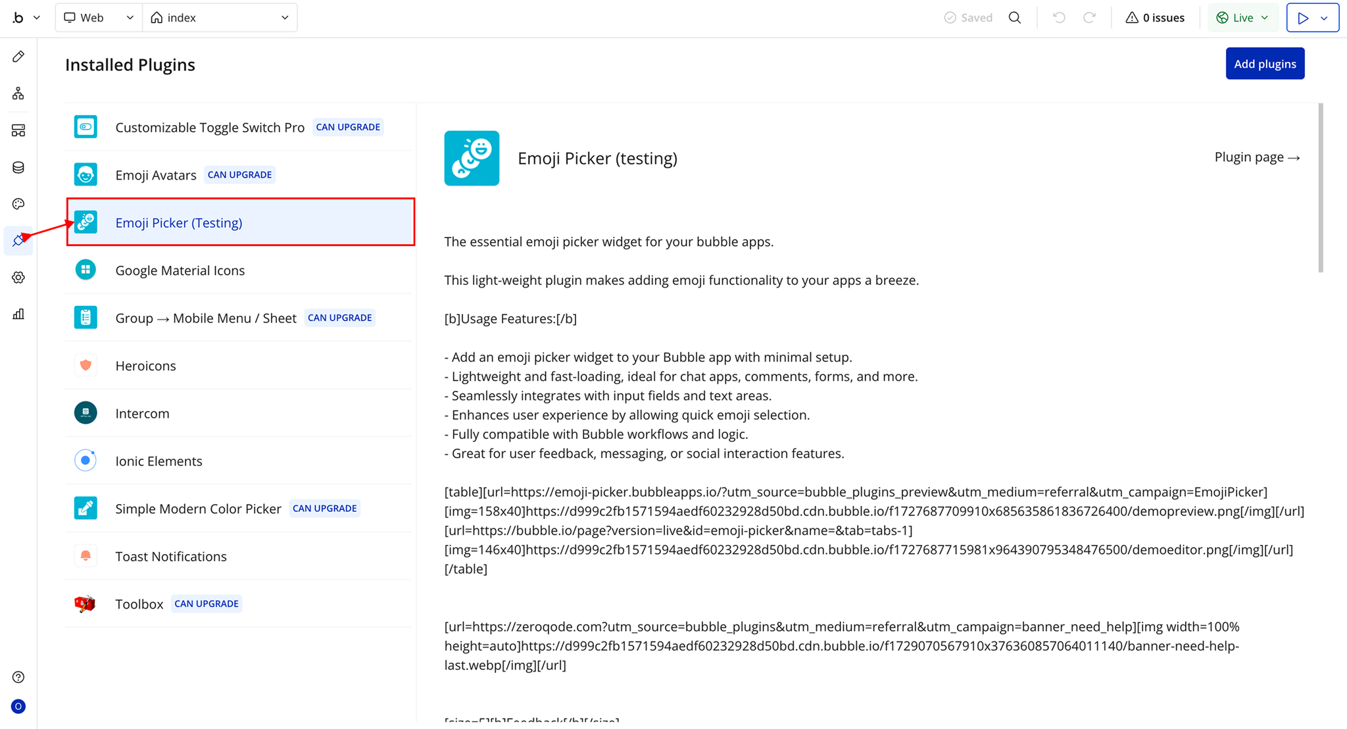Image resolution: width=1347 pixels, height=729 pixels.
Task: Select Google Material Icons plugin
Action: point(180,270)
